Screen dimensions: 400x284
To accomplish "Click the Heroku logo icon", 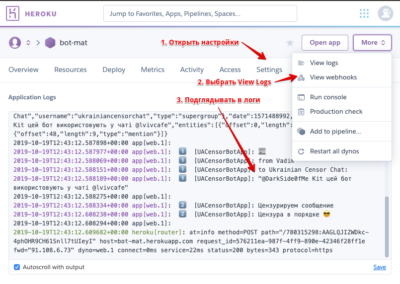I will click(13, 13).
